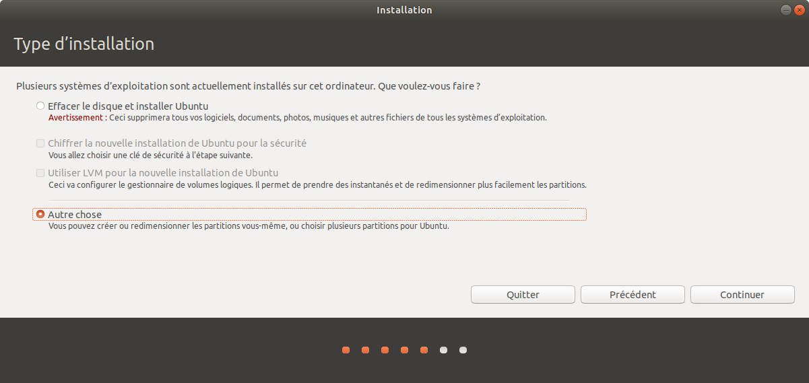Click the fifth orange progress dot
Image resolution: width=809 pixels, height=383 pixels.
click(424, 350)
